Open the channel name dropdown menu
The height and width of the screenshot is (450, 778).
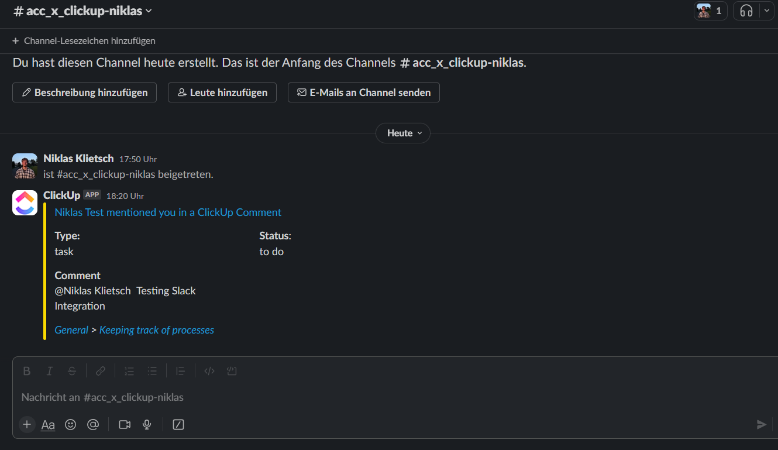[x=82, y=11]
